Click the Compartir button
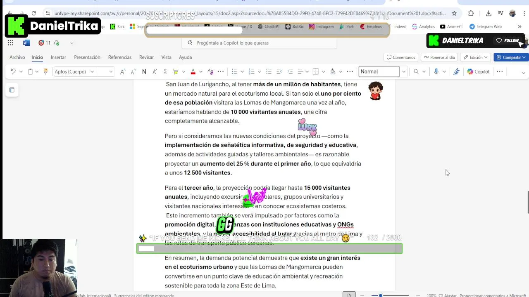This screenshot has width=529, height=297. 511,57
